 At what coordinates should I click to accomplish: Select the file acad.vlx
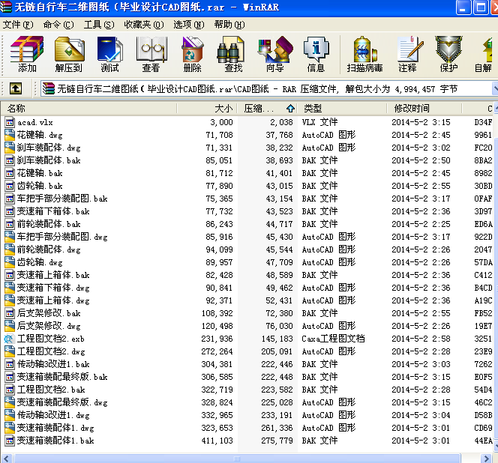(35, 122)
